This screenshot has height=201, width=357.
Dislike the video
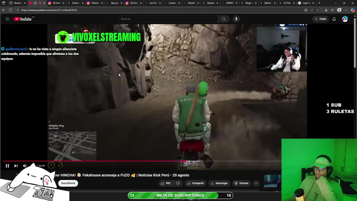(178, 183)
